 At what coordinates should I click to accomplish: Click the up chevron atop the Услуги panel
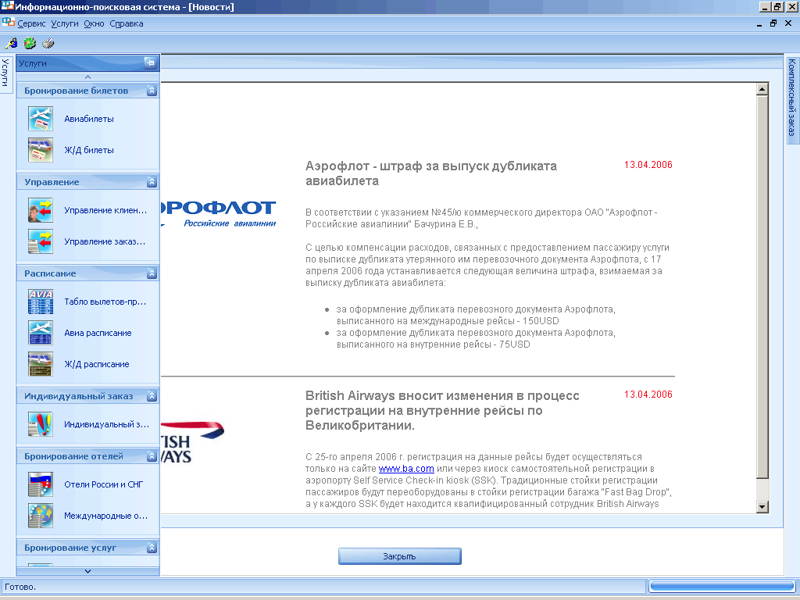point(87,77)
